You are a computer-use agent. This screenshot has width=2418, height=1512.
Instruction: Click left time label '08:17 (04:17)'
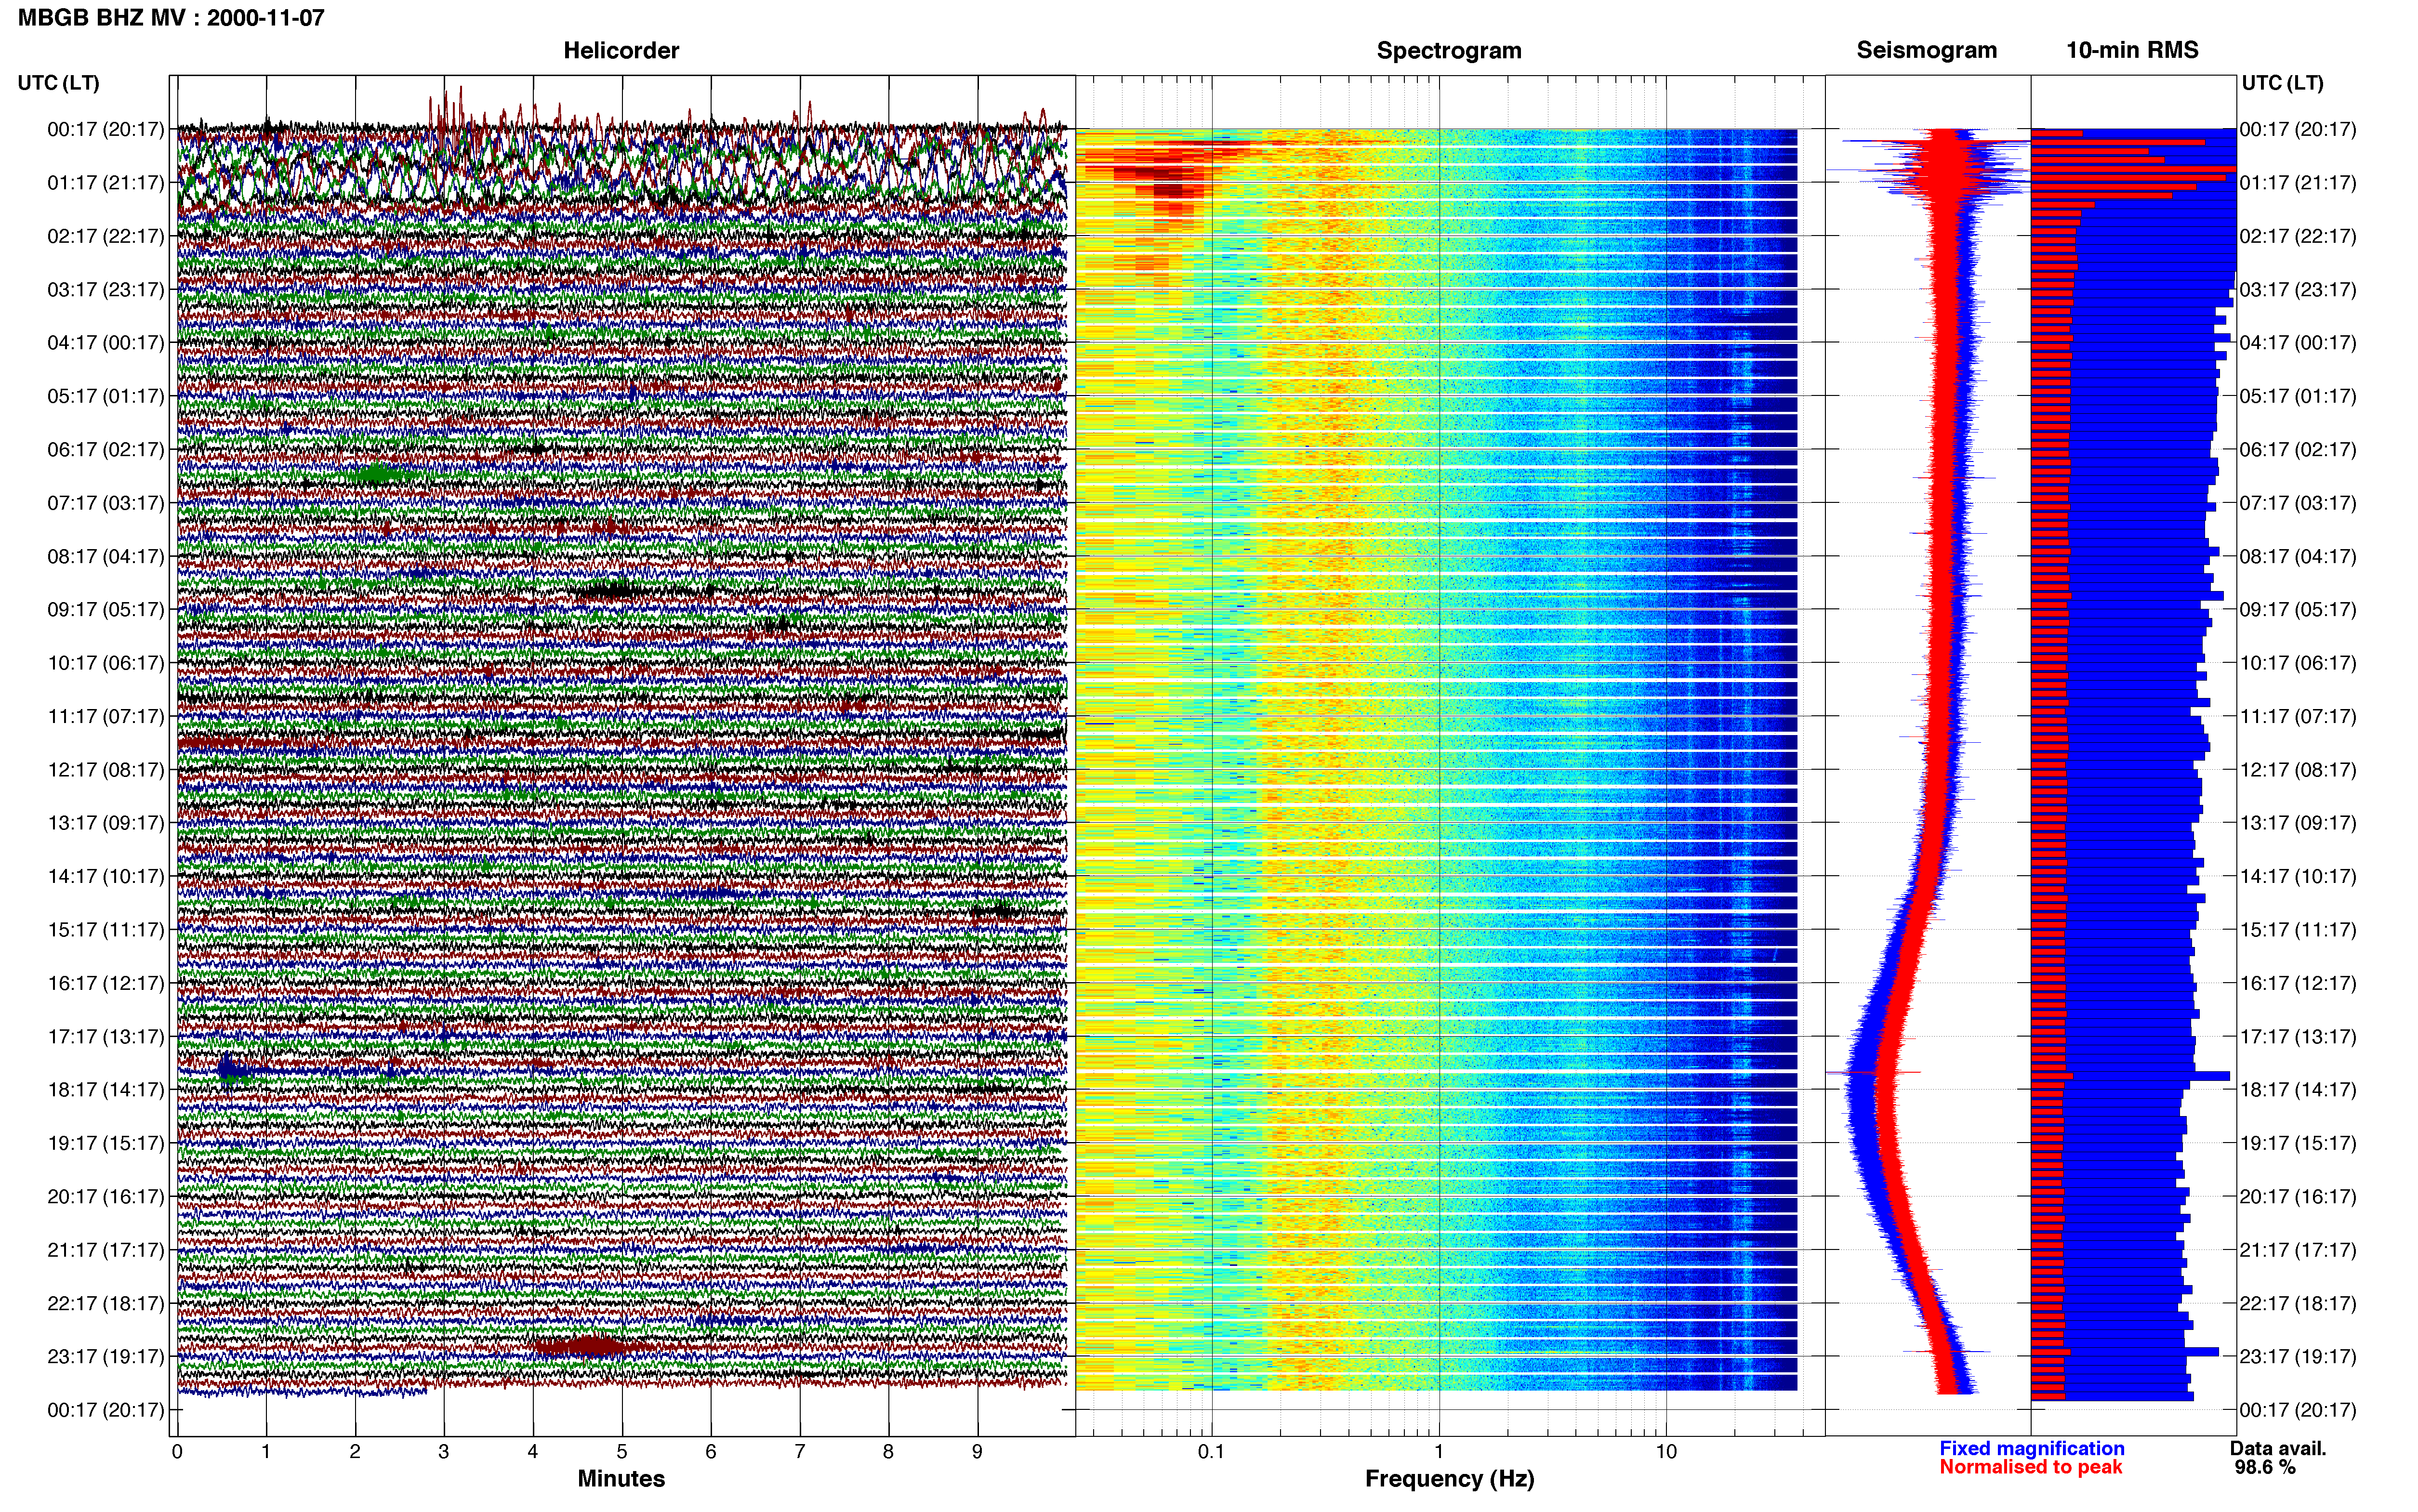tap(105, 556)
